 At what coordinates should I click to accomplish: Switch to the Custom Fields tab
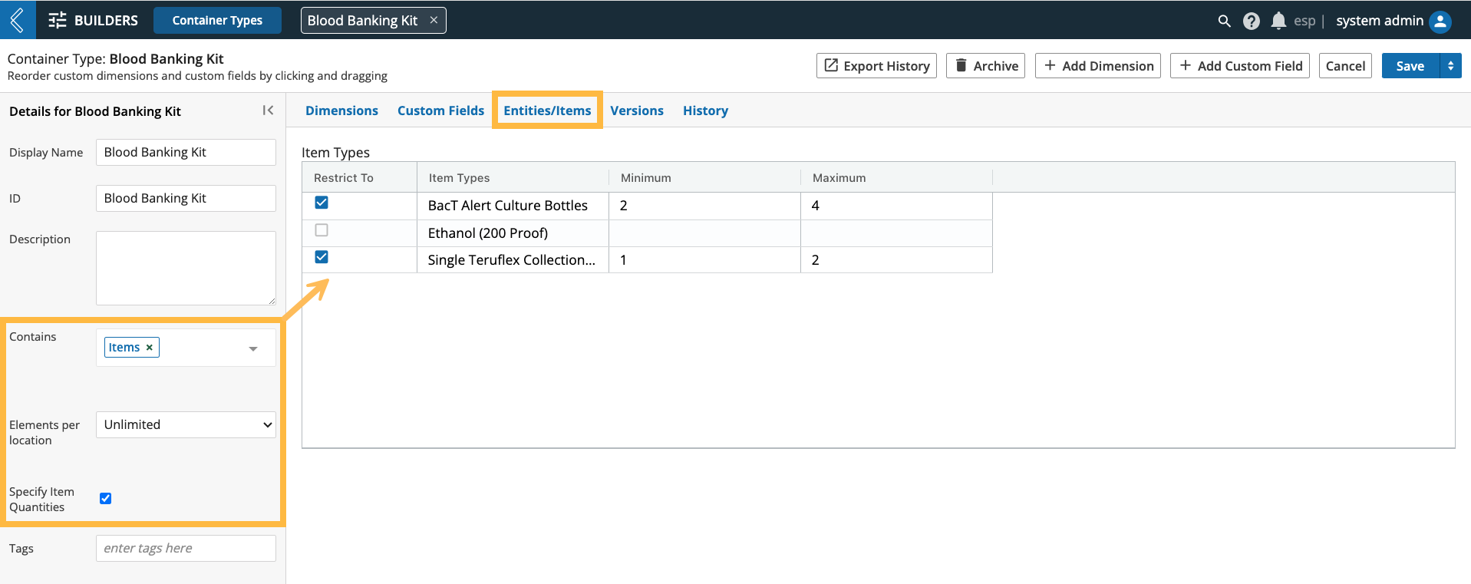tap(440, 111)
